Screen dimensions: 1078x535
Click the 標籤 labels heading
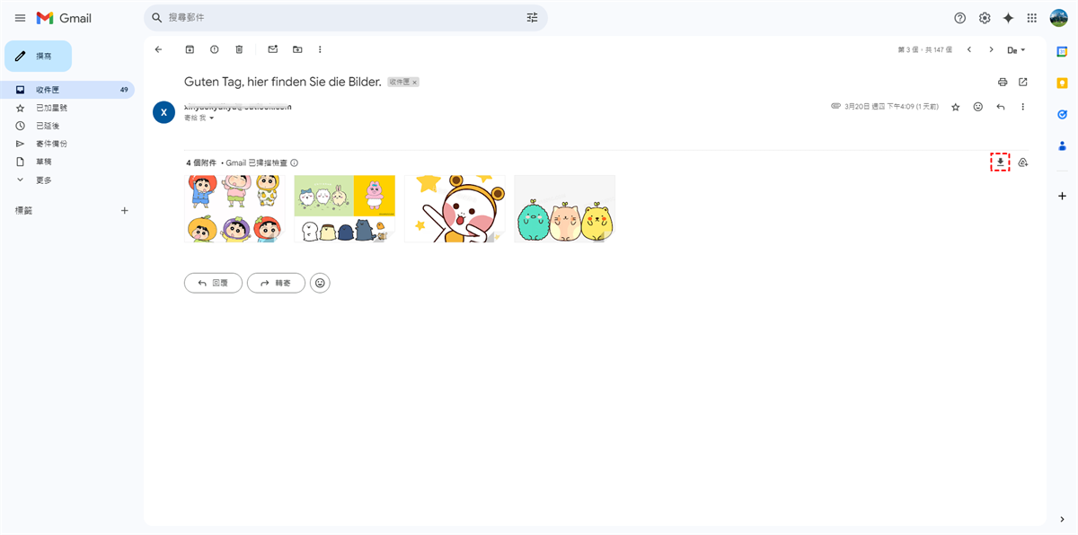pyautogui.click(x=23, y=210)
